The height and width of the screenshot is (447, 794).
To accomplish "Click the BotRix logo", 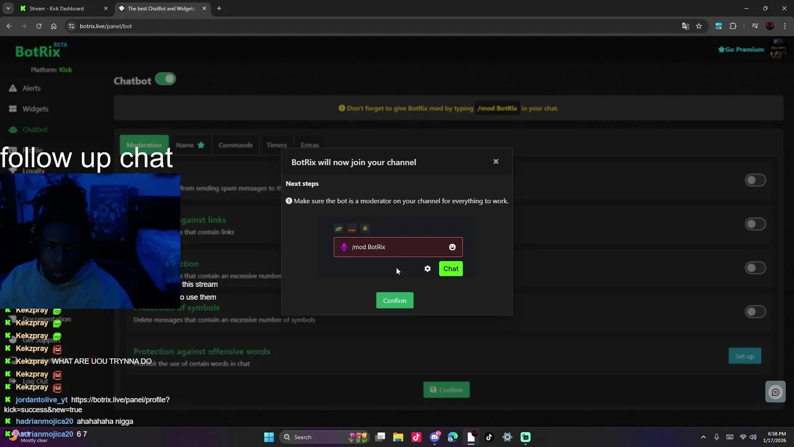I will tap(41, 51).
